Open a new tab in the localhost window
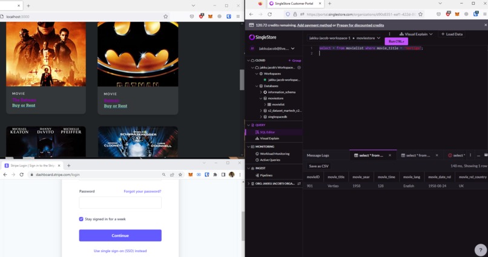This screenshot has width=488, height=257. 28,5
